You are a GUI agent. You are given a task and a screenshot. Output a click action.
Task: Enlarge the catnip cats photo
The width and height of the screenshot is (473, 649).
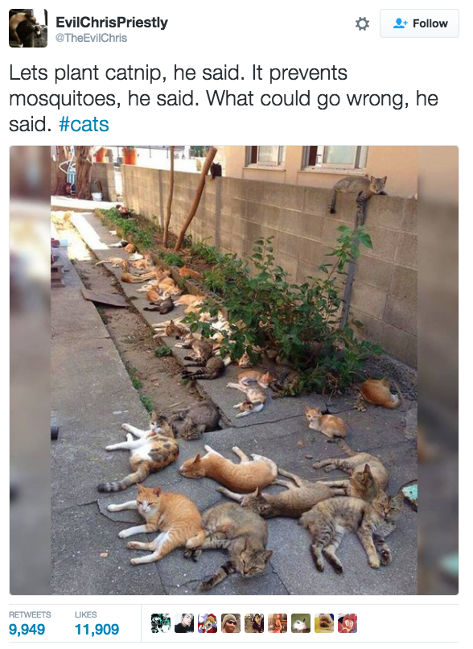tap(234, 370)
